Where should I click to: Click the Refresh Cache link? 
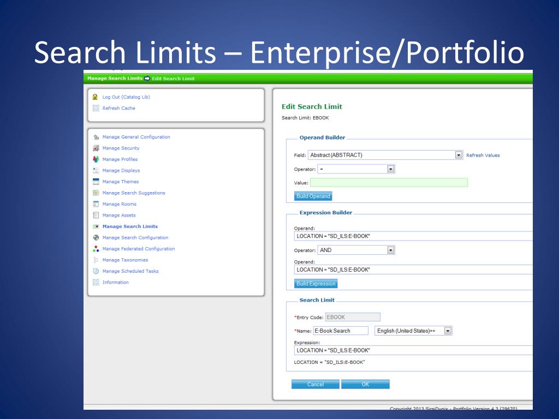(118, 108)
